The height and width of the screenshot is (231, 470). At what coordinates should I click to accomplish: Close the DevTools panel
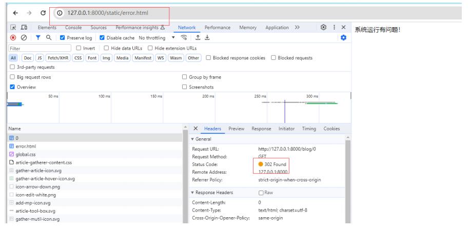pos(344,27)
